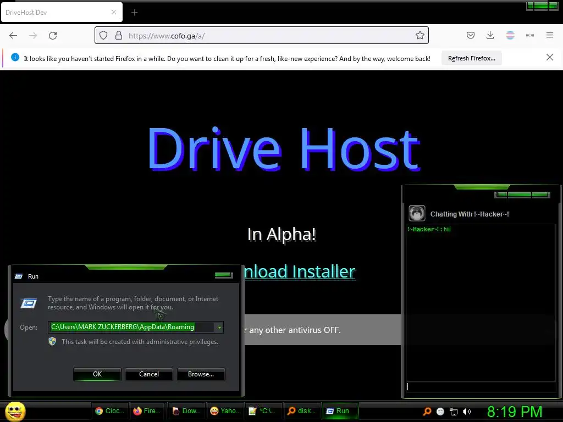Click the 'In Alpha!' text
Viewport: 563px width, 422px height.
click(281, 234)
